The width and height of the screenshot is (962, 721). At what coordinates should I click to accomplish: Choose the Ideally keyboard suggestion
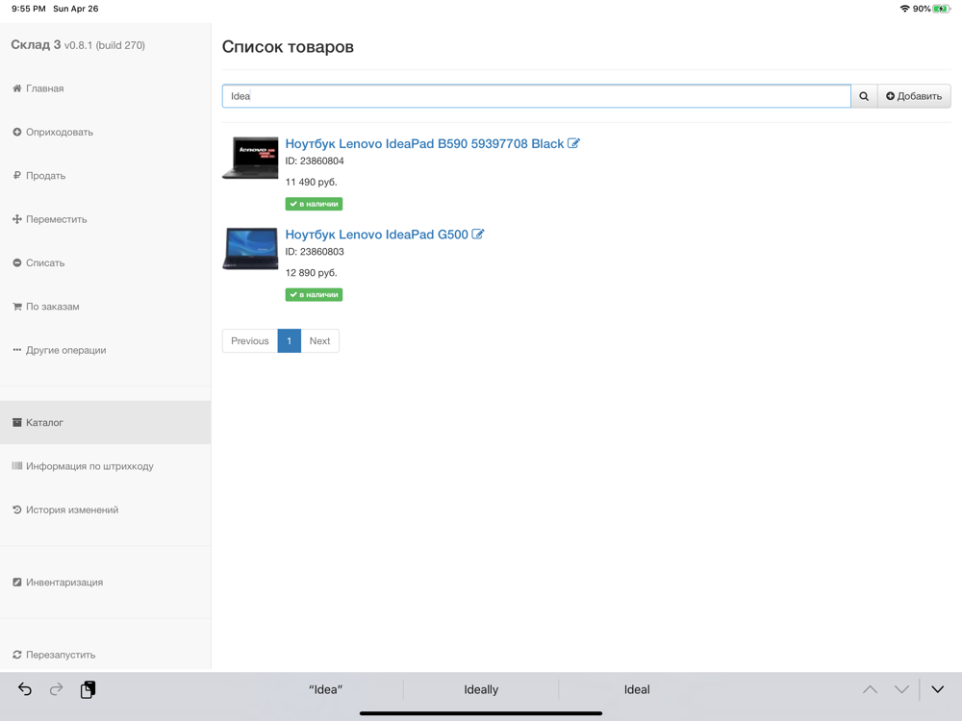[481, 689]
